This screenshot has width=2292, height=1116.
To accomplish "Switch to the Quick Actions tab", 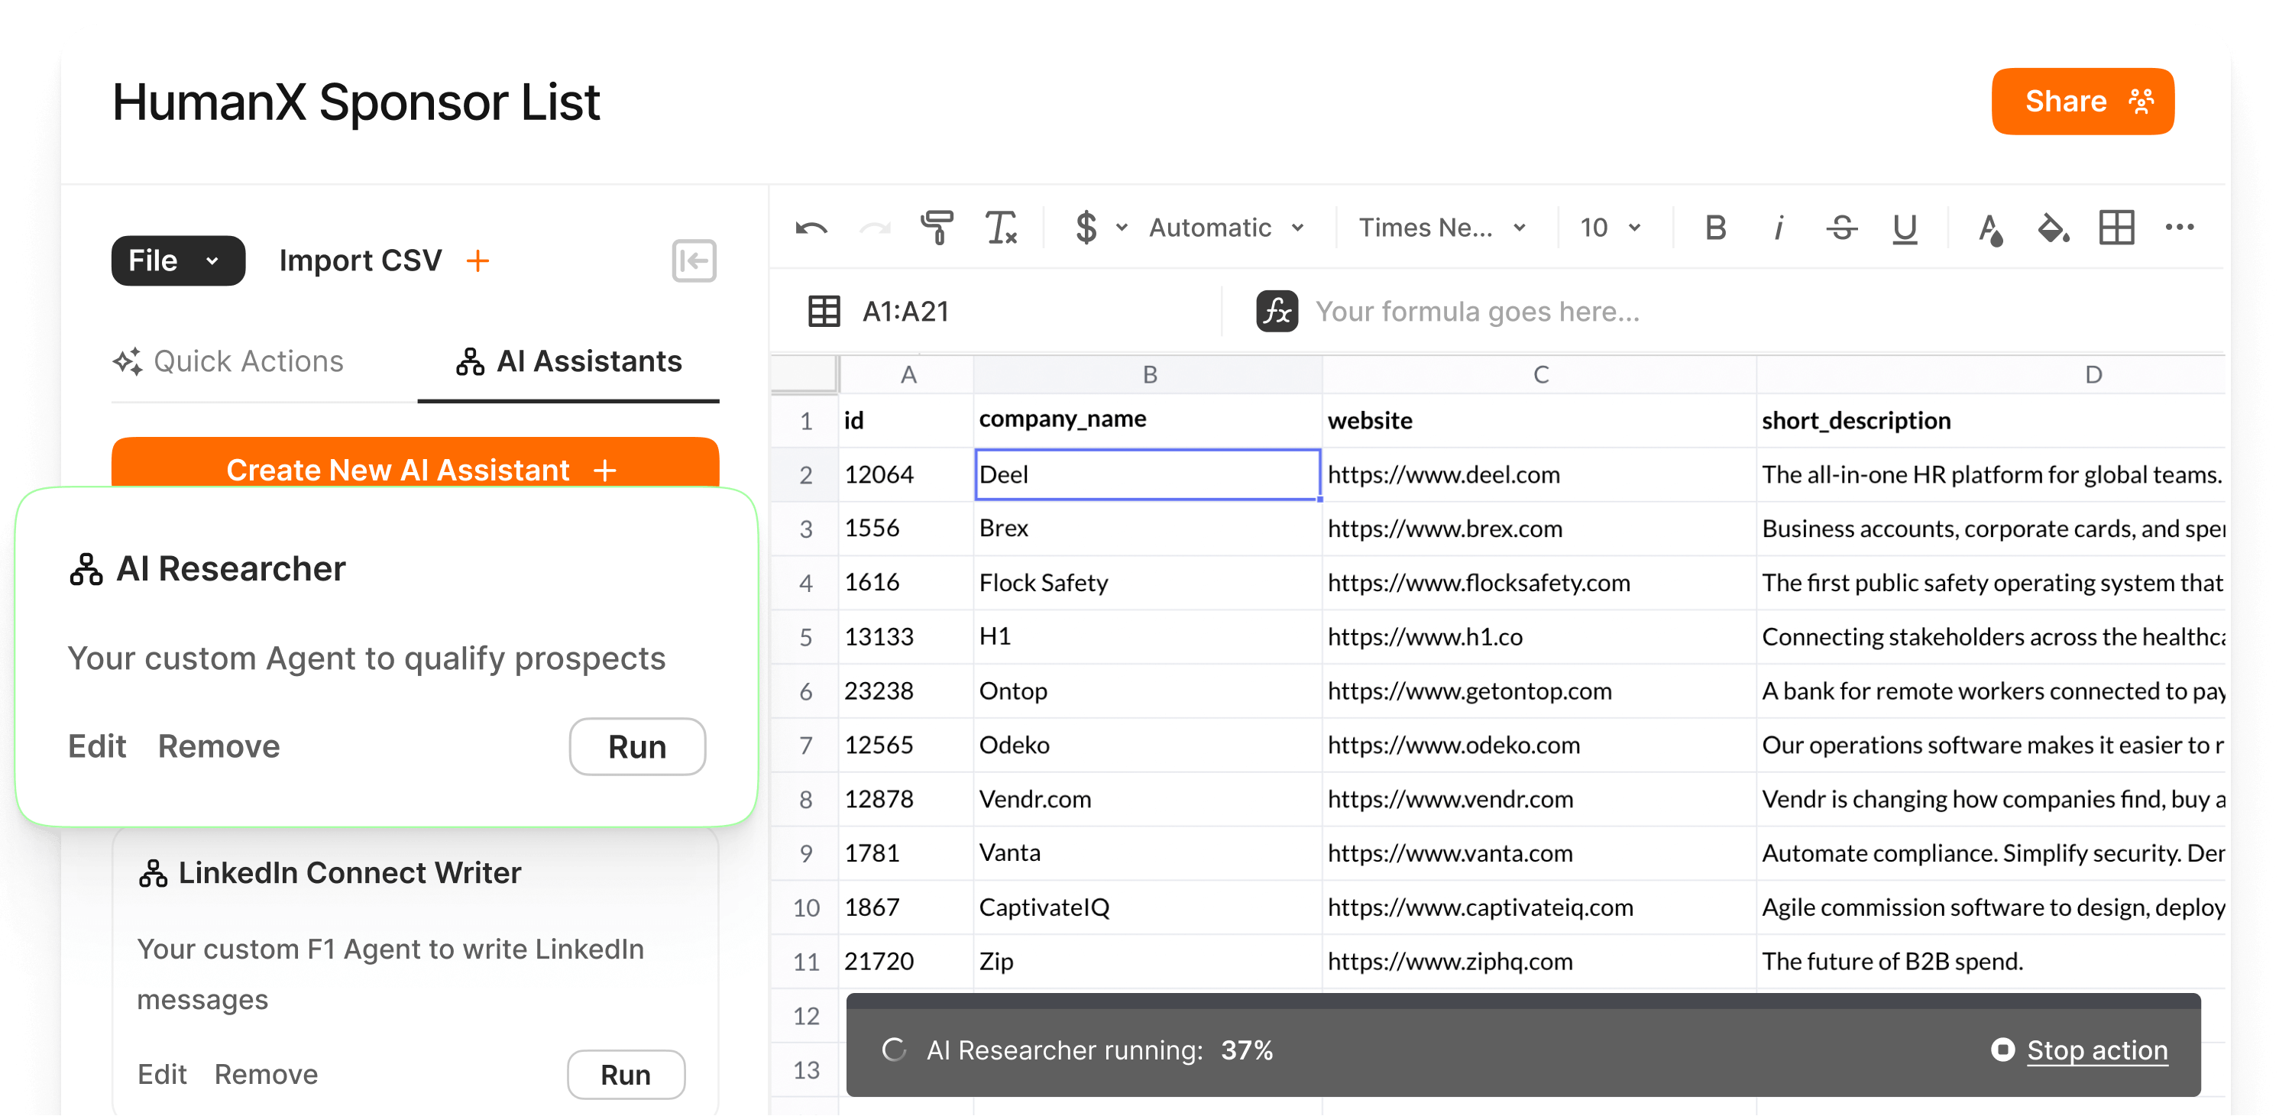I will click(x=228, y=362).
